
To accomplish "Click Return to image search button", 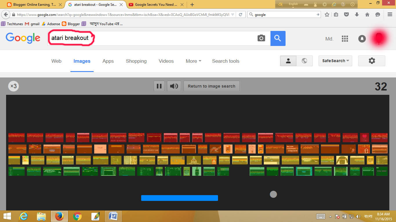I will pyautogui.click(x=212, y=86).
